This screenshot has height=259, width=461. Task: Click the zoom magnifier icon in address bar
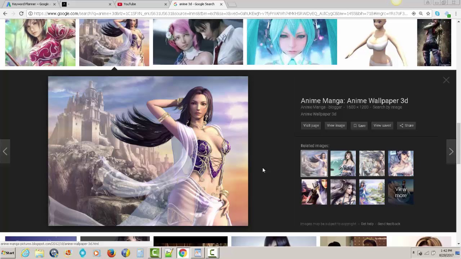(421, 14)
